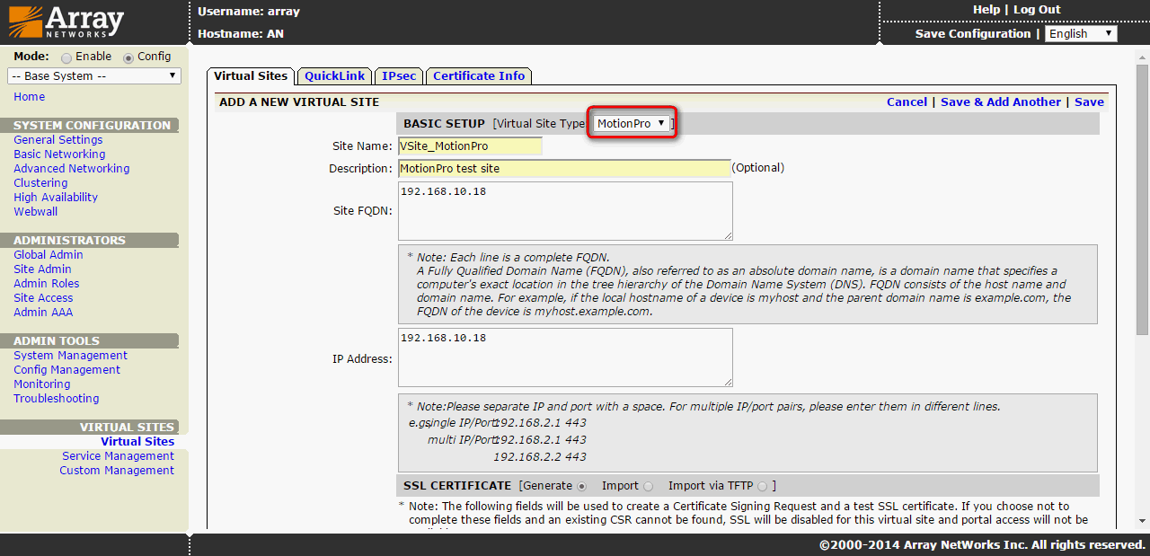Open the Monitoring page
Screen dimensions: 1150x556
click(41, 384)
